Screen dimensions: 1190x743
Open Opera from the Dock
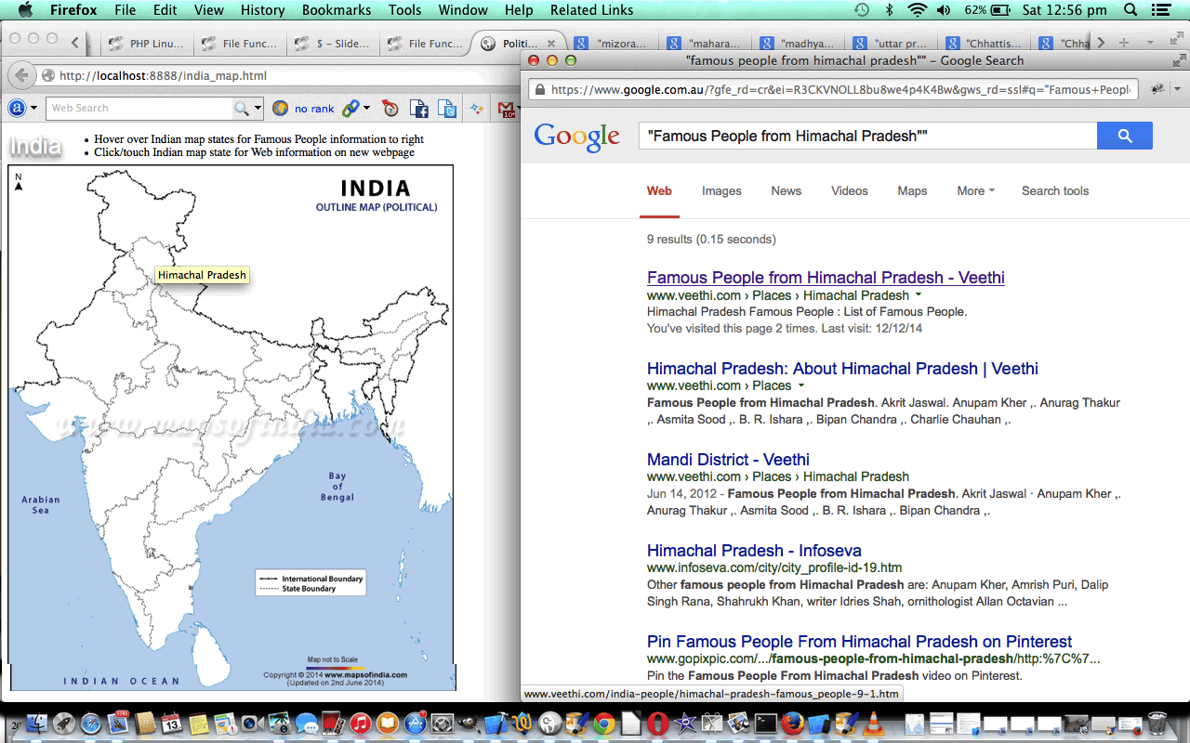[x=658, y=723]
